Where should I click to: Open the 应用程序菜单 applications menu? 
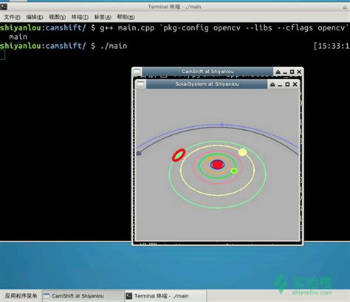[21, 296]
